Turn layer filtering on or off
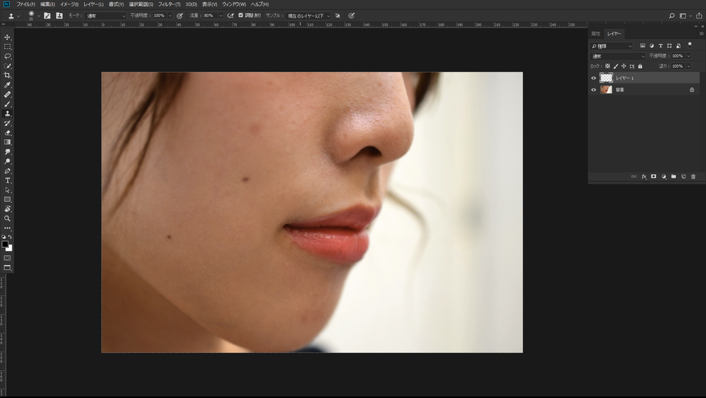This screenshot has width=706, height=398. point(689,45)
